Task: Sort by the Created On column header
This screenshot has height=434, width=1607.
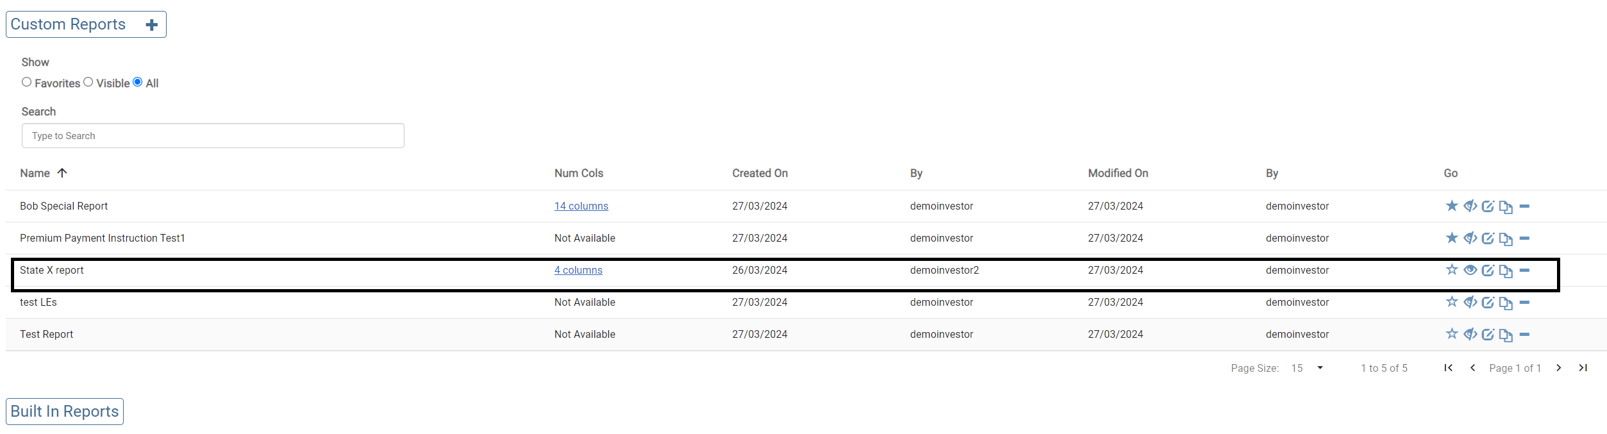Action: (x=760, y=173)
